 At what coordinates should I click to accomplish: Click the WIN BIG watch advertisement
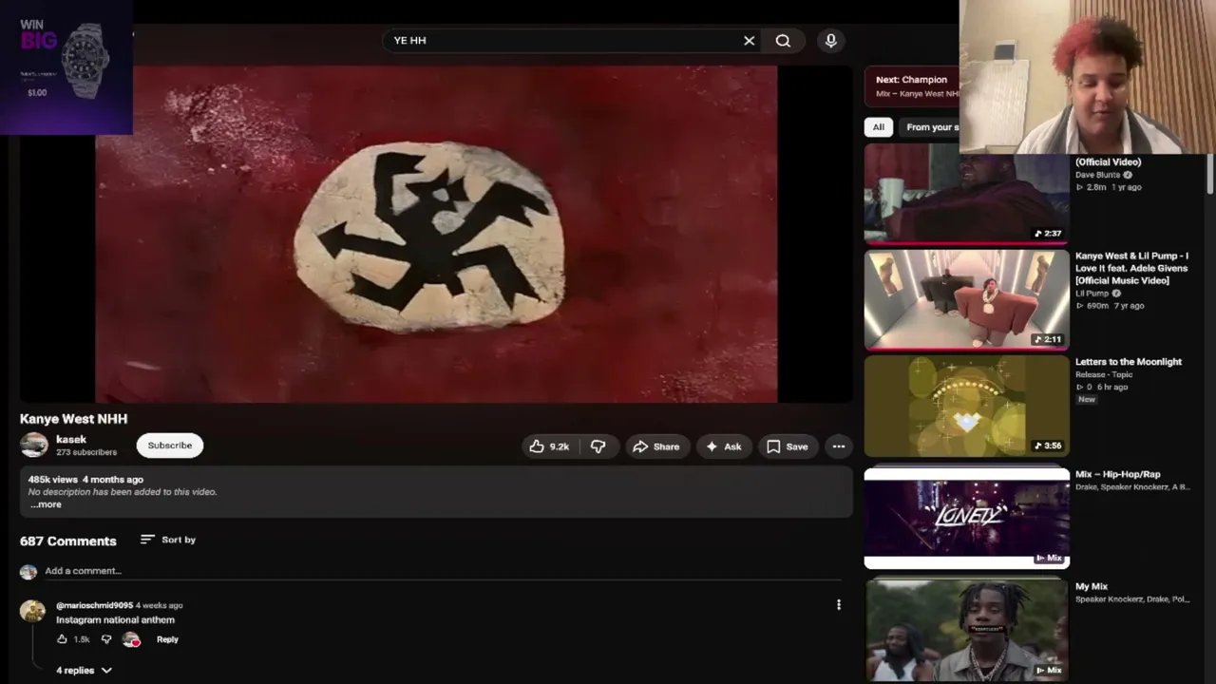66,66
